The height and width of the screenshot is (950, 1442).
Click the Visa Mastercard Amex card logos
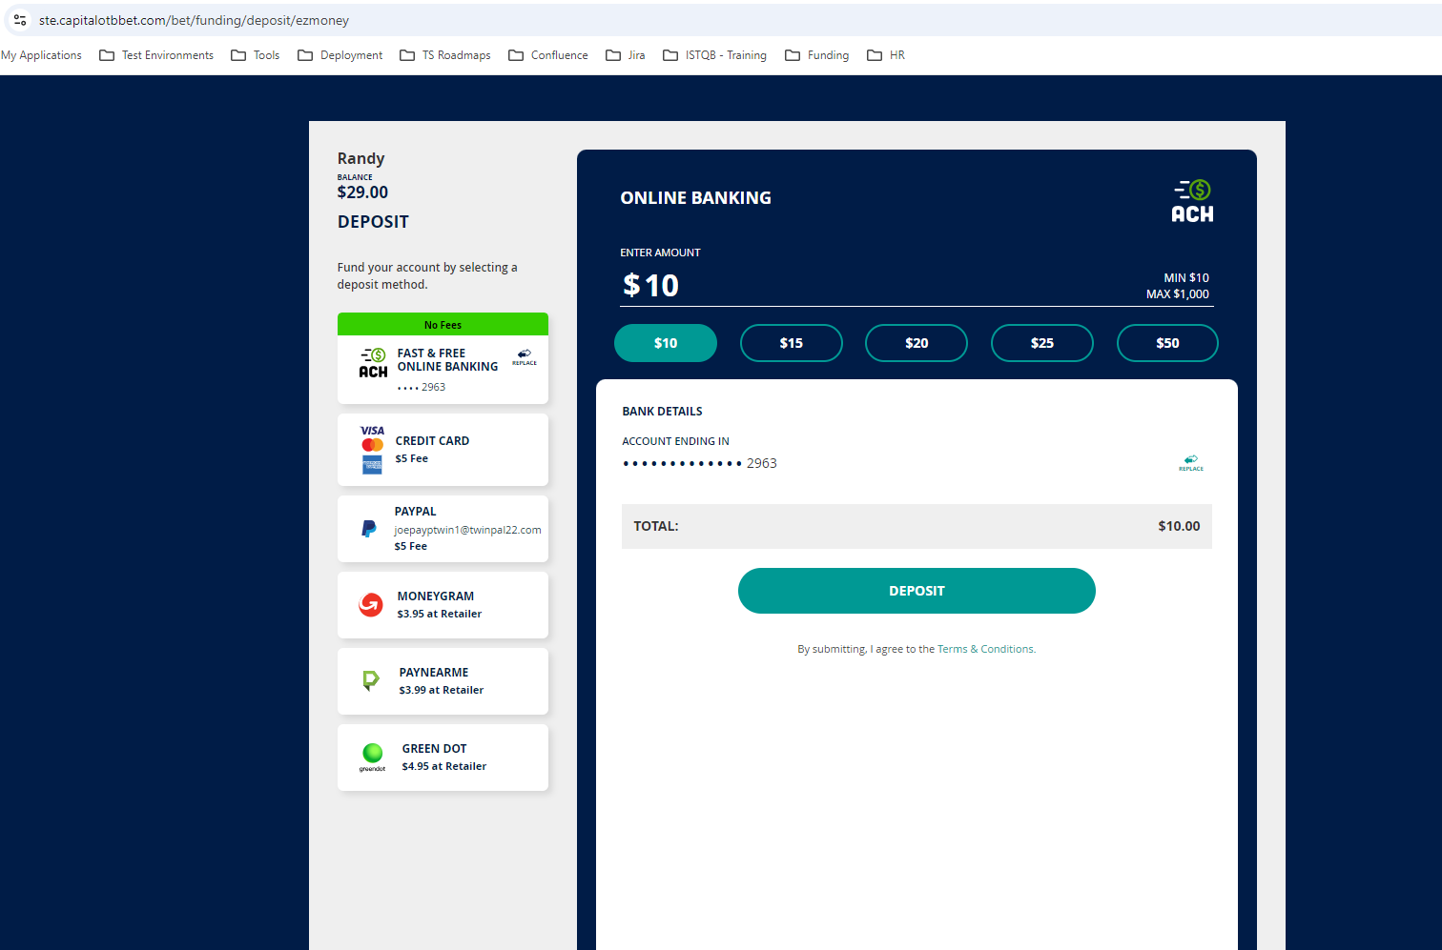coord(372,450)
